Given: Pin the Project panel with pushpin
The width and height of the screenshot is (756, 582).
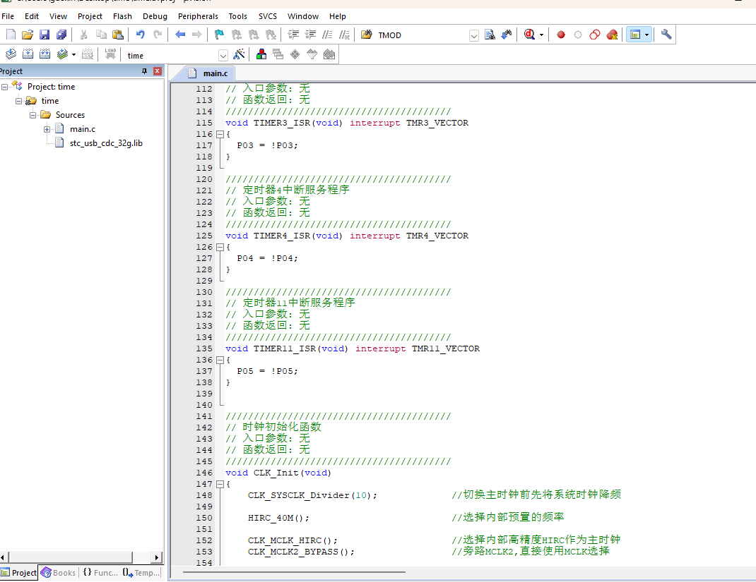Looking at the screenshot, I should click(145, 71).
